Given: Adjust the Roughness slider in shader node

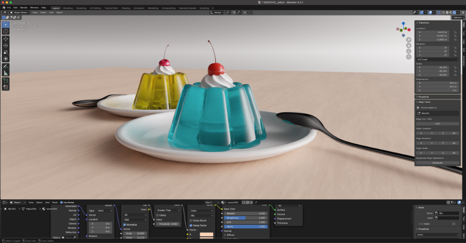Looking at the screenshot, I should [x=245, y=218].
